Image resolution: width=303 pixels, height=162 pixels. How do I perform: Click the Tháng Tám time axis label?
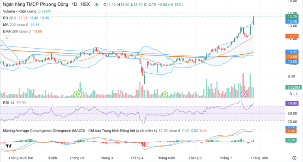(259, 158)
